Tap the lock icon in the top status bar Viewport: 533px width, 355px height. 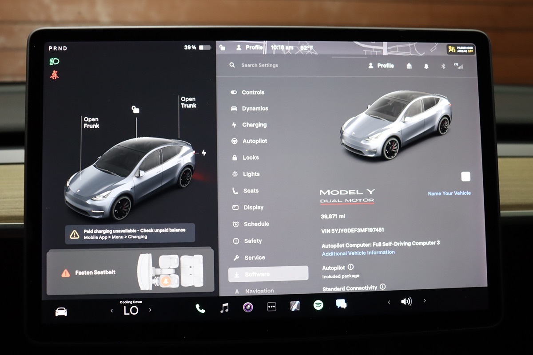pos(223,47)
